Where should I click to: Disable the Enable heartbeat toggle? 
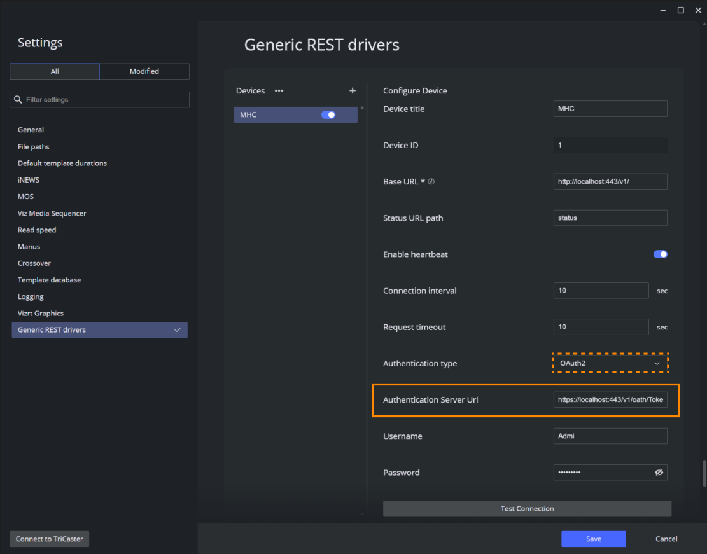660,254
